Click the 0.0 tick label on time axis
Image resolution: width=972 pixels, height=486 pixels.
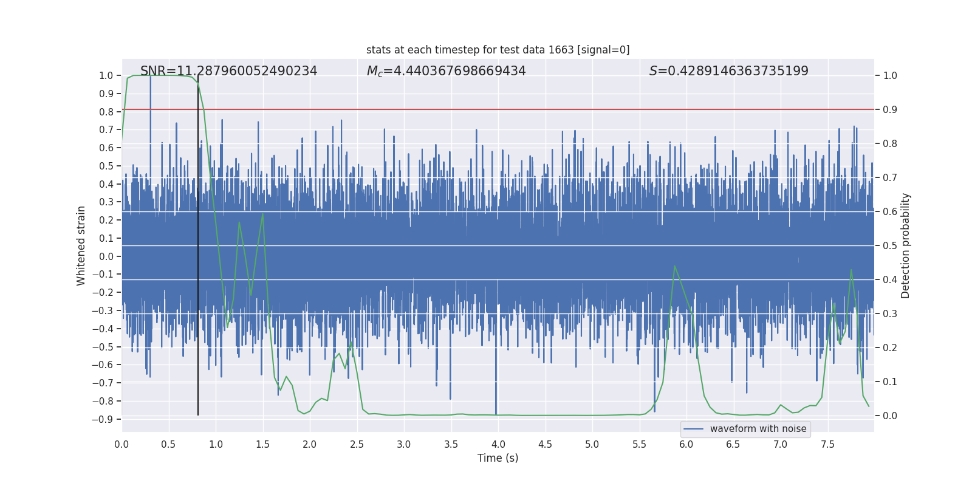[122, 445]
